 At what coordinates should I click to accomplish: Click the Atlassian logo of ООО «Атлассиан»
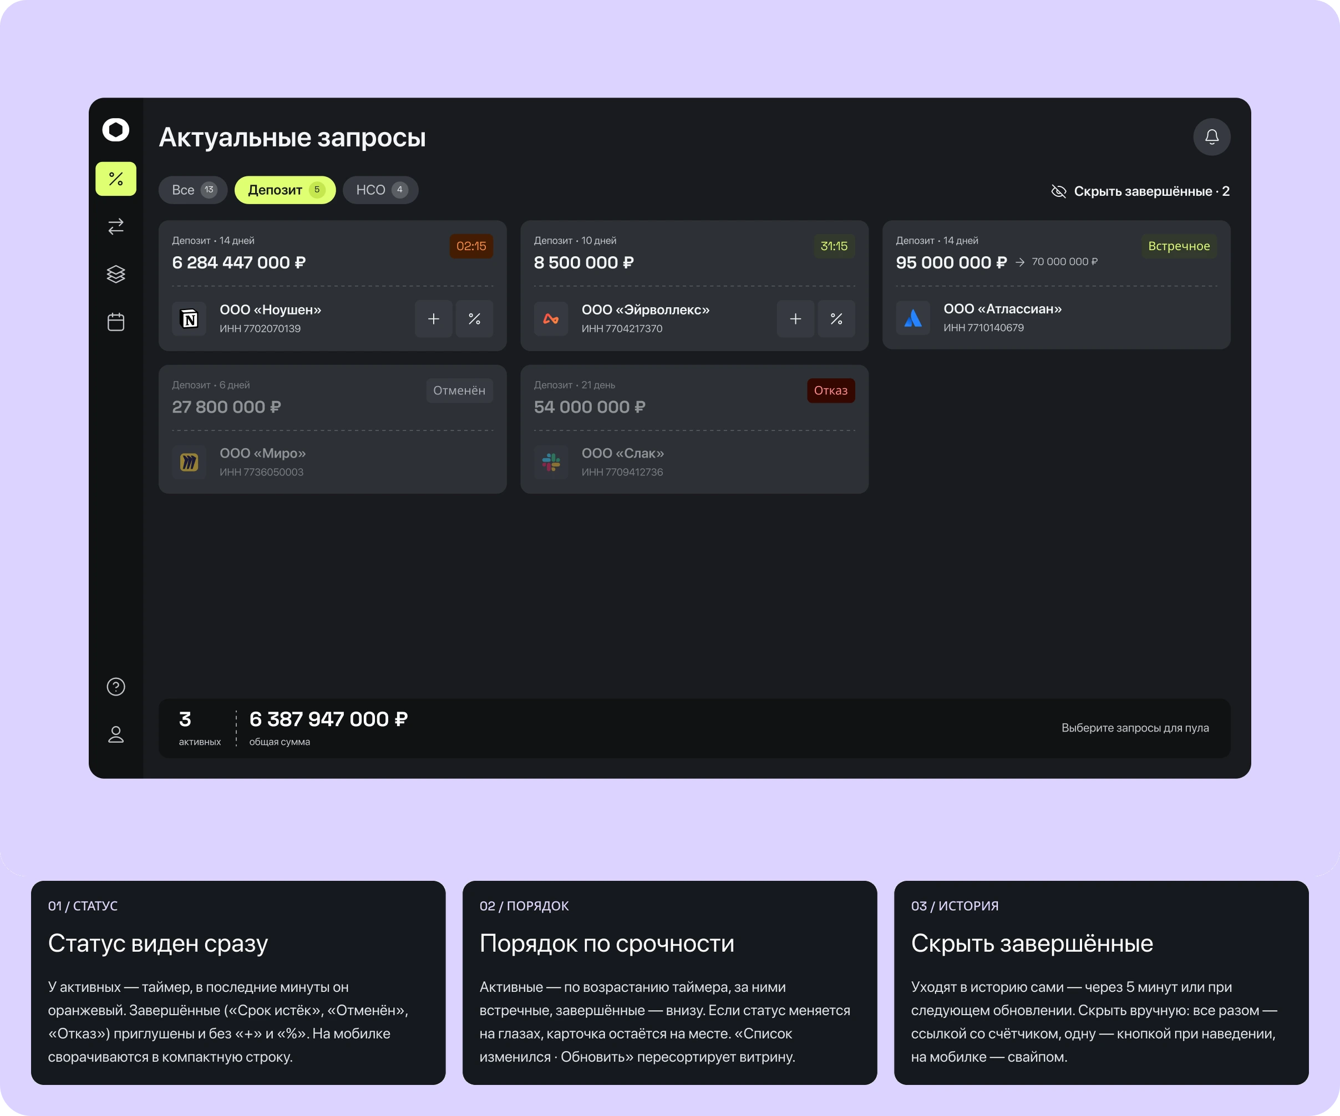[x=913, y=318]
